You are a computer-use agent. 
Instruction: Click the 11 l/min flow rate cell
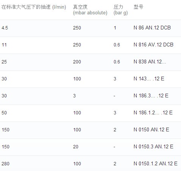(4, 45)
